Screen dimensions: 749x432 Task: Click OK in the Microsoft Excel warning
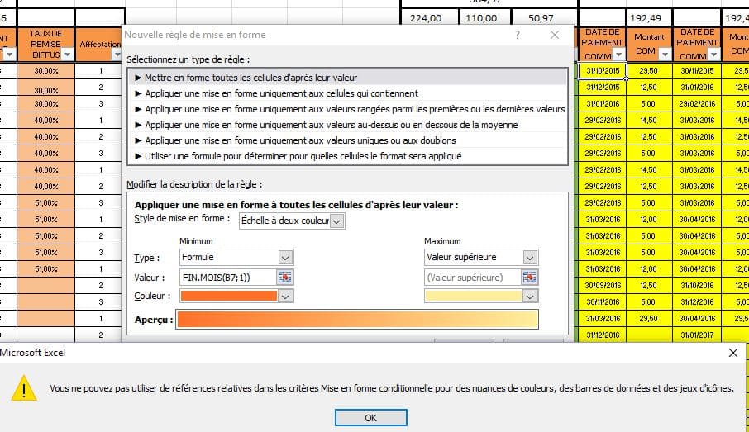[370, 418]
